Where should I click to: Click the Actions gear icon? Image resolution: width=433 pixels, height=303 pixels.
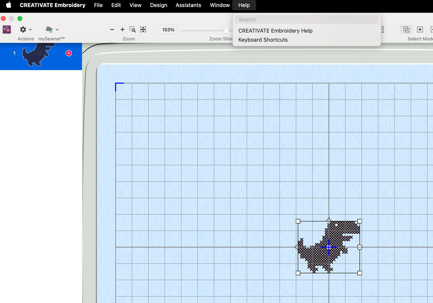click(x=23, y=30)
